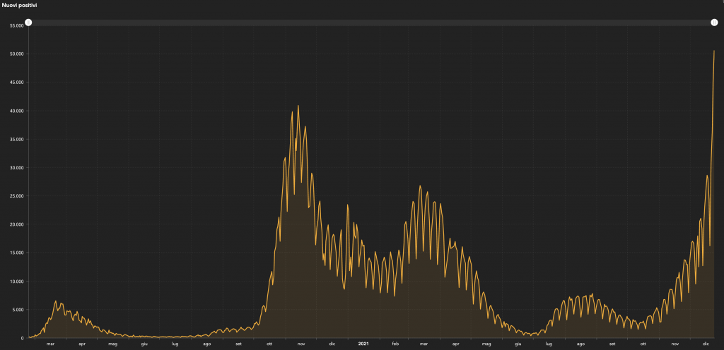Image resolution: width=724 pixels, height=350 pixels.
Task: Click the curve peak just above the 40.000 gridline
Action: click(298, 106)
